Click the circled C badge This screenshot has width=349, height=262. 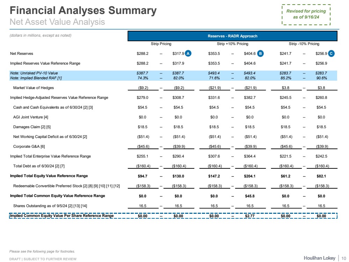332,53
